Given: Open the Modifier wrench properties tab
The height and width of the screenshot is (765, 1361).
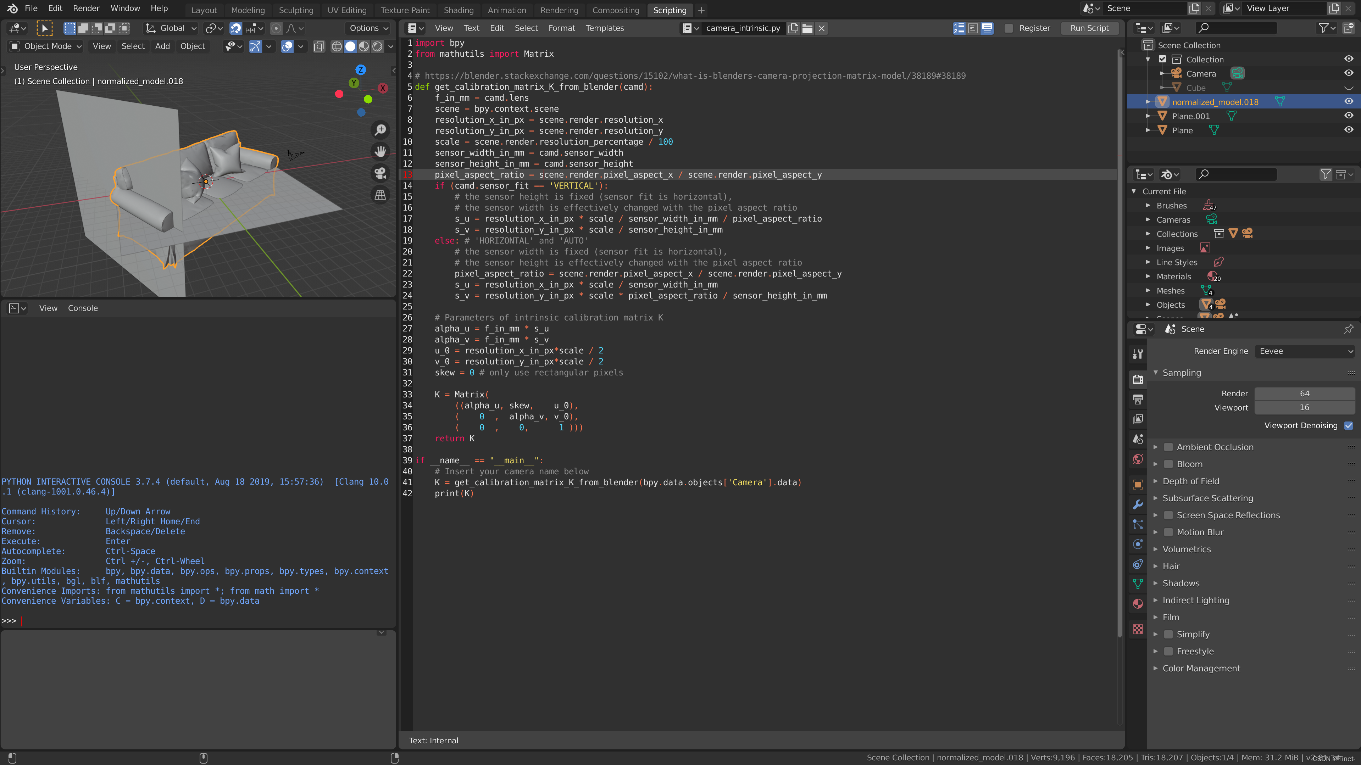Looking at the screenshot, I should pos(1138,504).
